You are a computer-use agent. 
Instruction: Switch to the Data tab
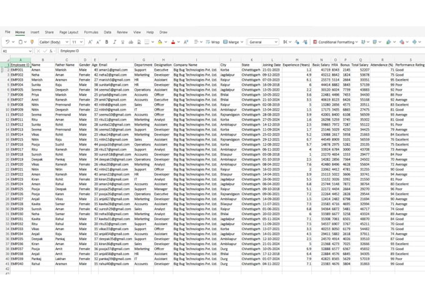tap(107, 32)
